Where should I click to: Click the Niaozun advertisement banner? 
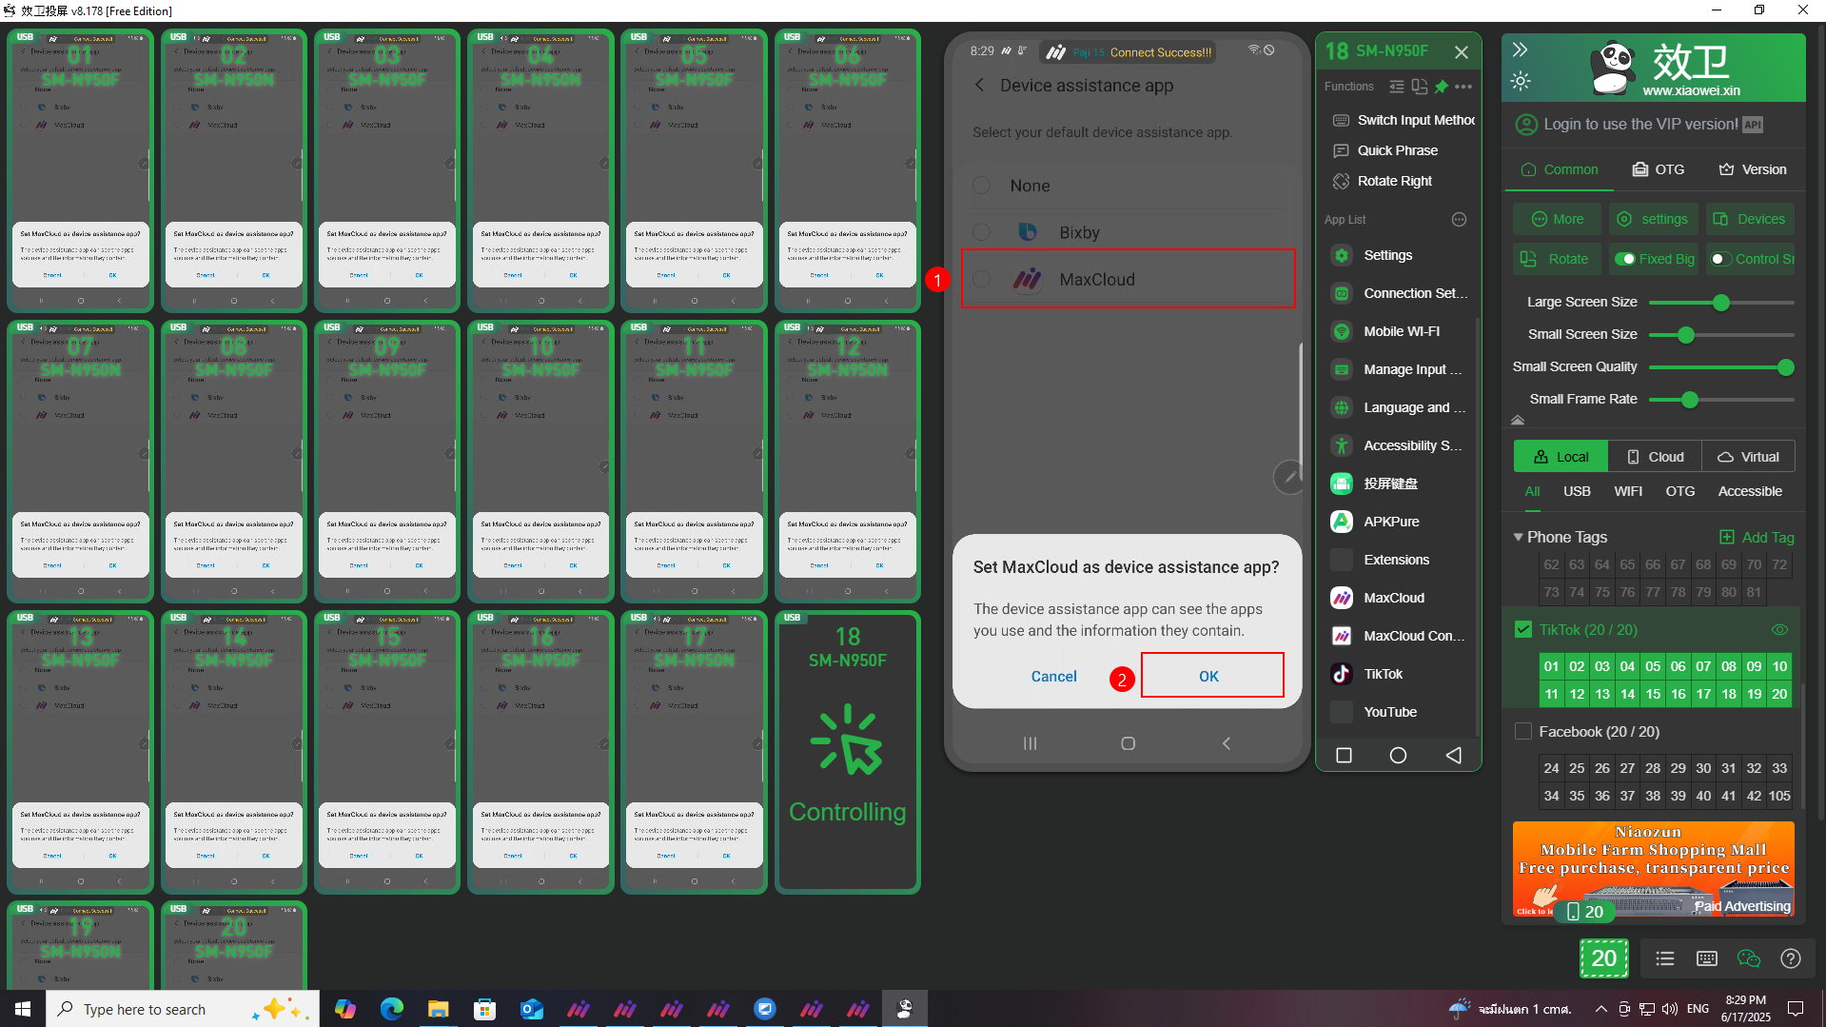(1654, 869)
